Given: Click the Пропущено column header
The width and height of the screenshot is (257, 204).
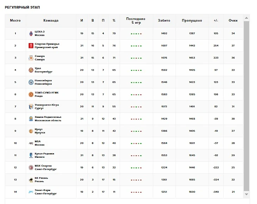Looking at the screenshot, I should coord(192,20).
